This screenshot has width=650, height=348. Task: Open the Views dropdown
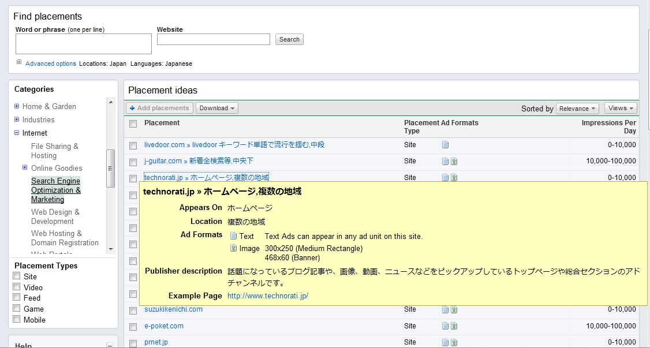coord(621,108)
